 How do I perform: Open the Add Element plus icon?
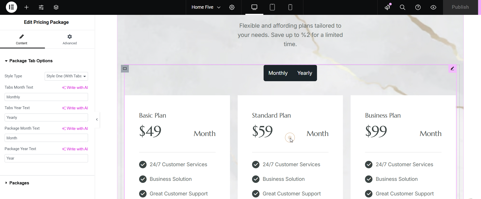pos(26,7)
